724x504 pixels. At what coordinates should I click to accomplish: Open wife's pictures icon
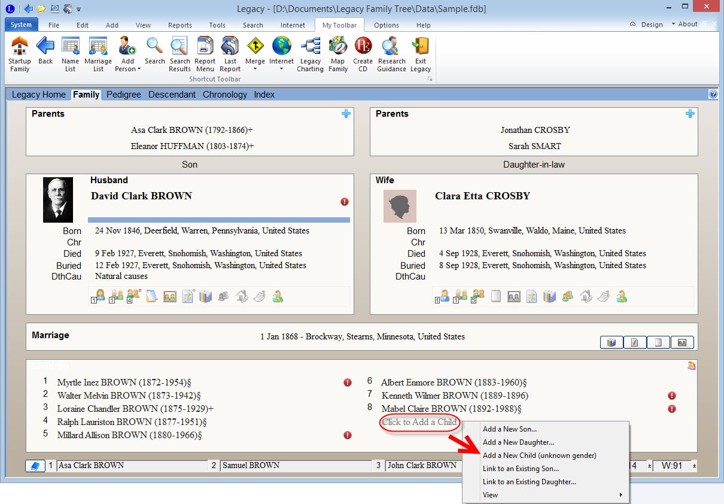pos(514,296)
